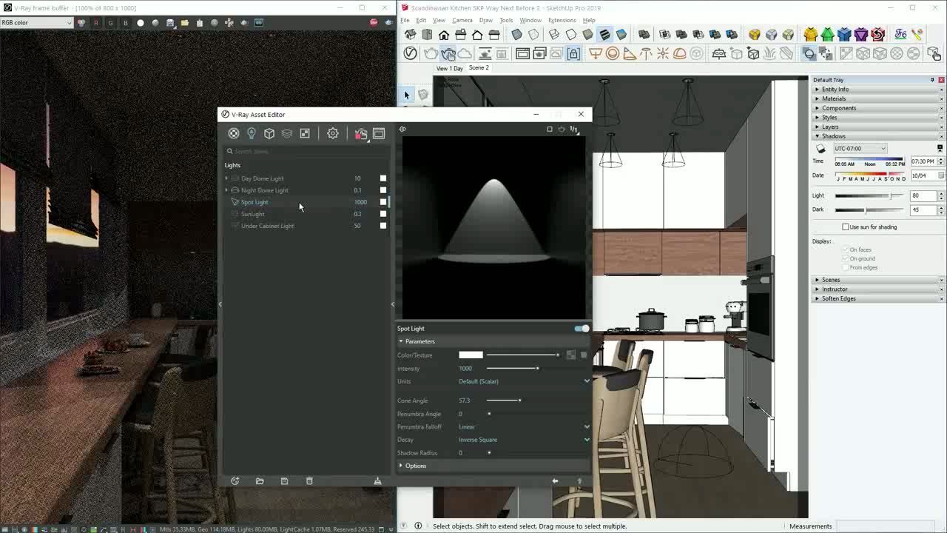Click the interactive render icon in Asset Editor

[x=360, y=133]
